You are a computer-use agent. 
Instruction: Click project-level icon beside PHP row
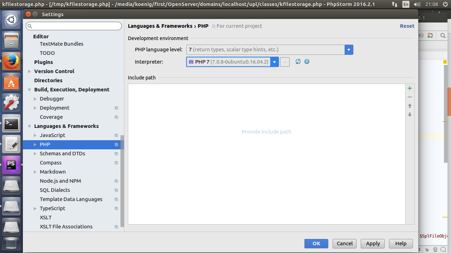pos(116,144)
